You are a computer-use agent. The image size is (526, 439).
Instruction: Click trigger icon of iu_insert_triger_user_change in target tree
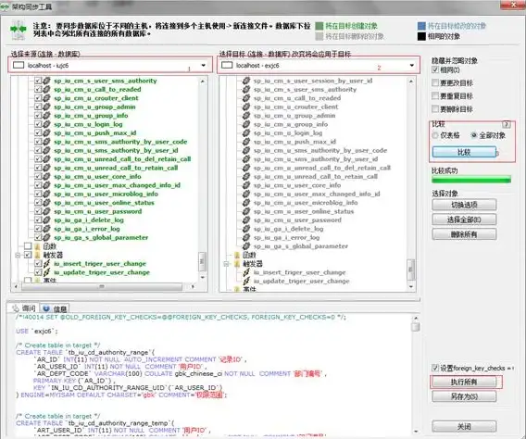[x=246, y=272]
